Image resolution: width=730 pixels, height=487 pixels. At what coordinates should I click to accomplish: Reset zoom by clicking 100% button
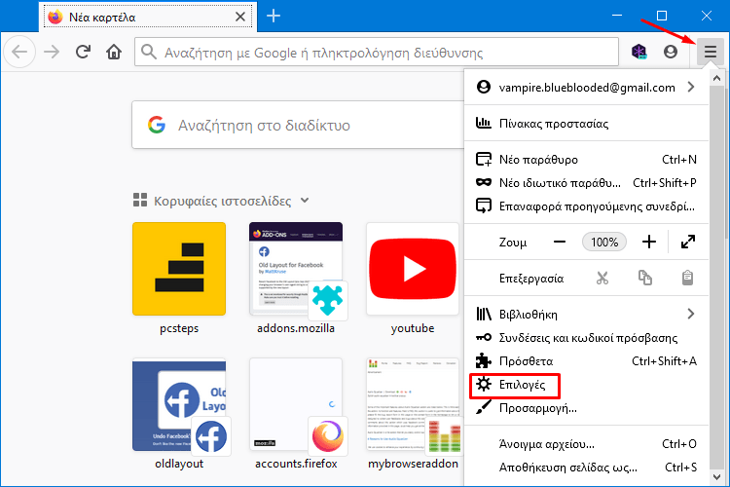point(604,242)
